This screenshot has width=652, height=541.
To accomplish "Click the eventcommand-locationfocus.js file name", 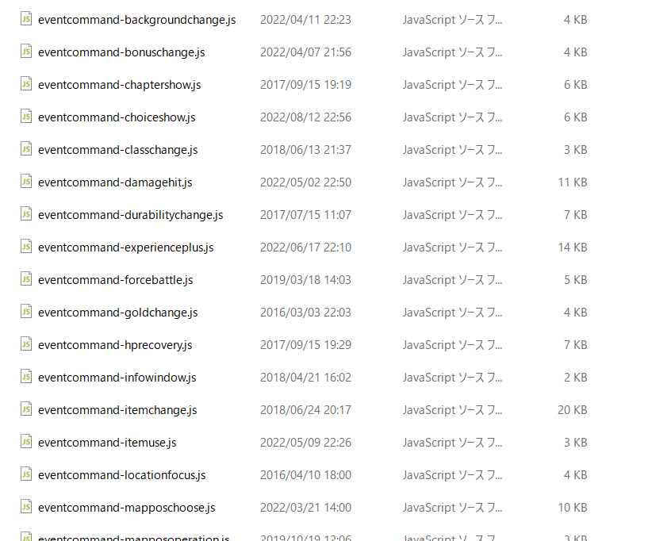I will (x=122, y=475).
